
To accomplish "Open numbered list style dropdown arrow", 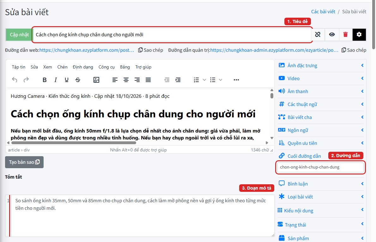I will [x=204, y=80].
